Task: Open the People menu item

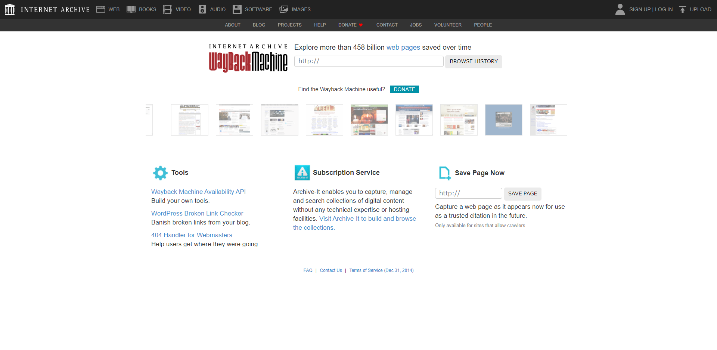Action: click(483, 25)
